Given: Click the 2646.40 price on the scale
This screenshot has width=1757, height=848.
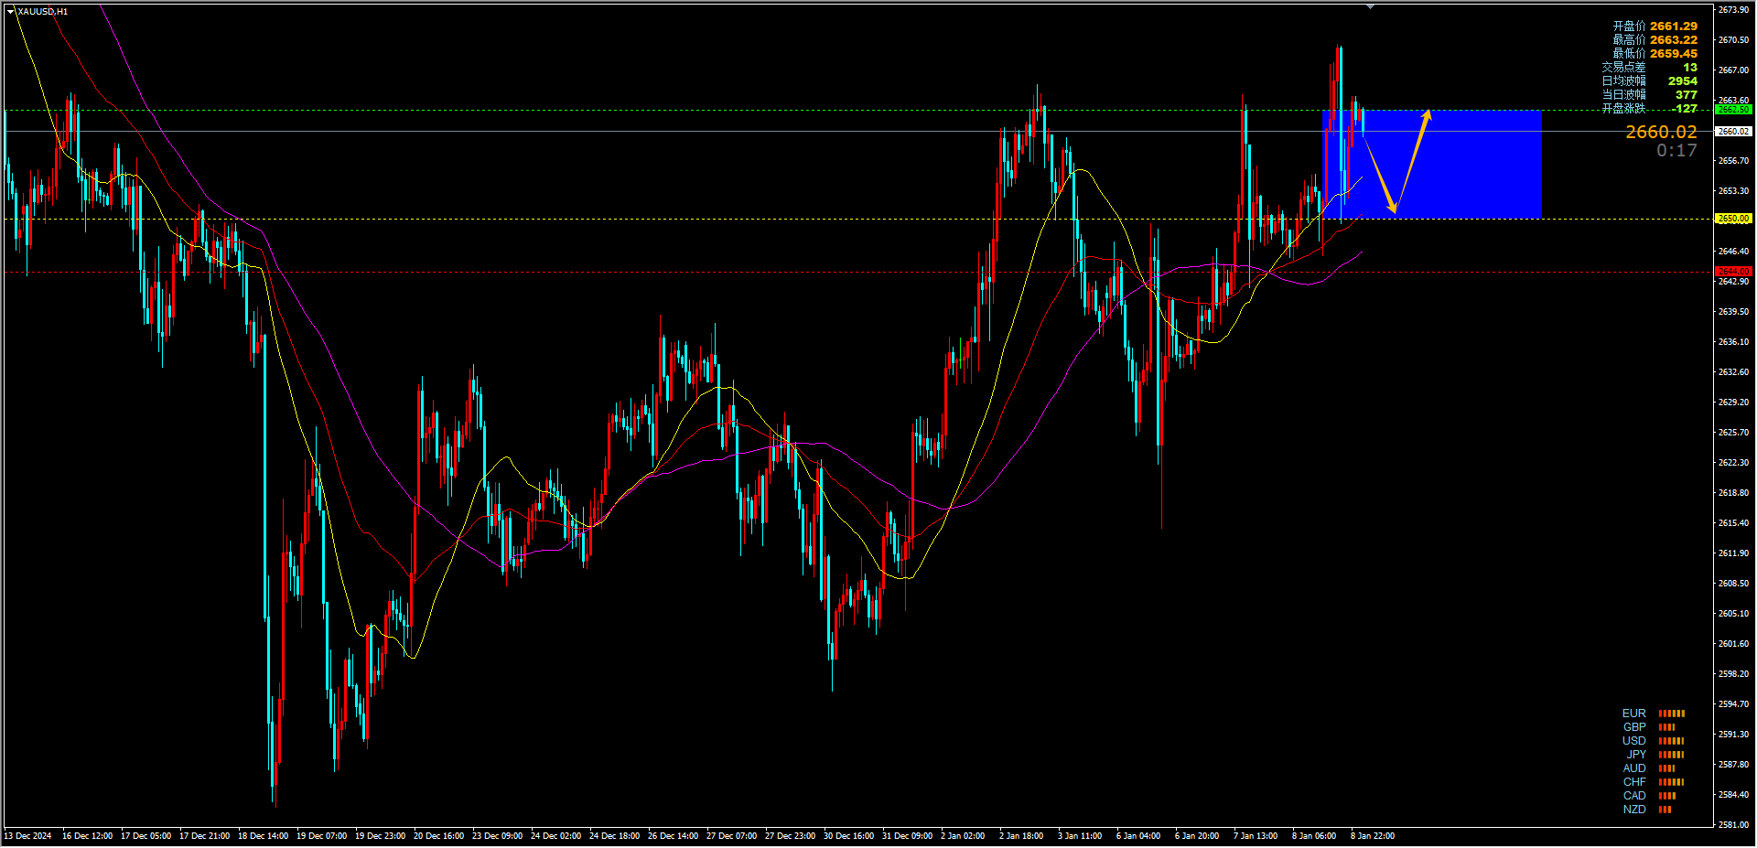Looking at the screenshot, I should coord(1733,252).
